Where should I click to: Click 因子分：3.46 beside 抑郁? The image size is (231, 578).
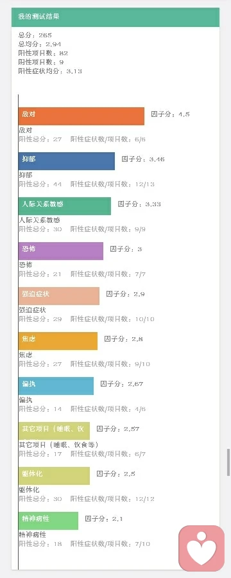tap(143, 159)
